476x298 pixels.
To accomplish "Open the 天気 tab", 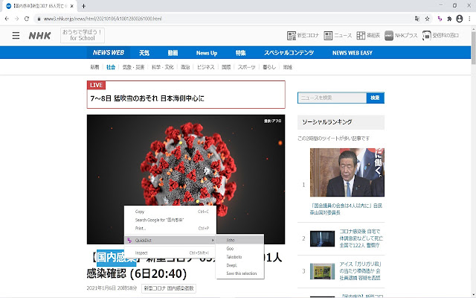I will (144, 53).
